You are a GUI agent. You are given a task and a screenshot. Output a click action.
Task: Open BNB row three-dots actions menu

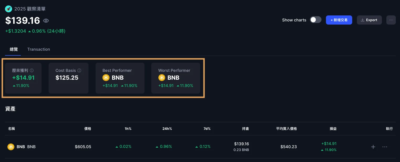[385, 147]
